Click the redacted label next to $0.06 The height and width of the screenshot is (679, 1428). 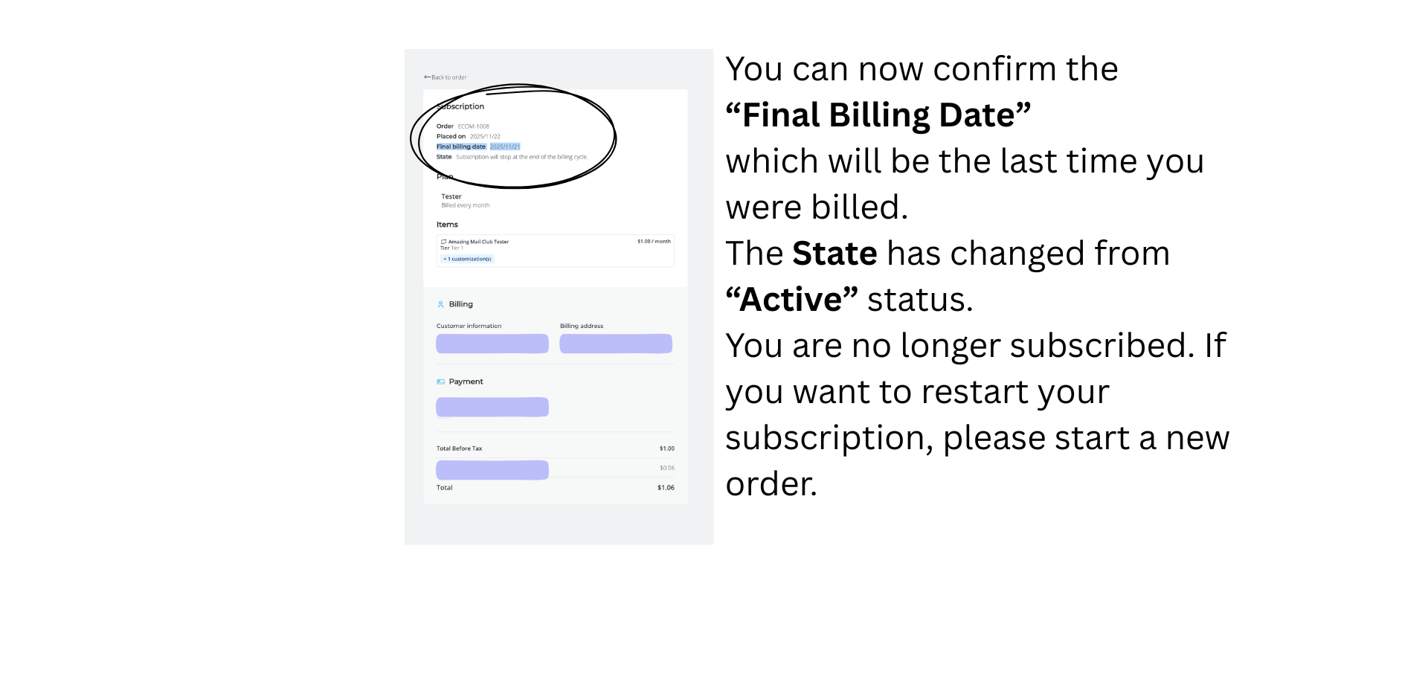coord(492,470)
